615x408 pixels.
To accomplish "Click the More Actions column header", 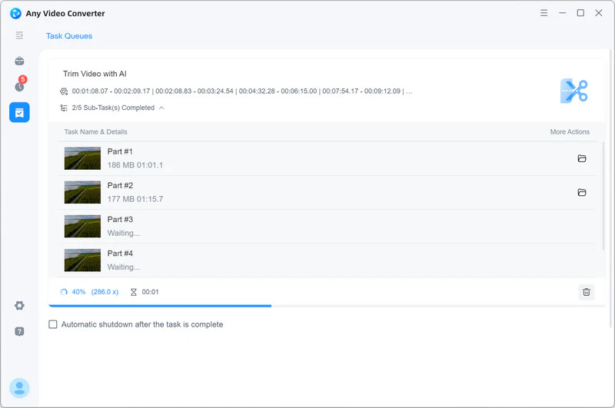I will coord(570,132).
